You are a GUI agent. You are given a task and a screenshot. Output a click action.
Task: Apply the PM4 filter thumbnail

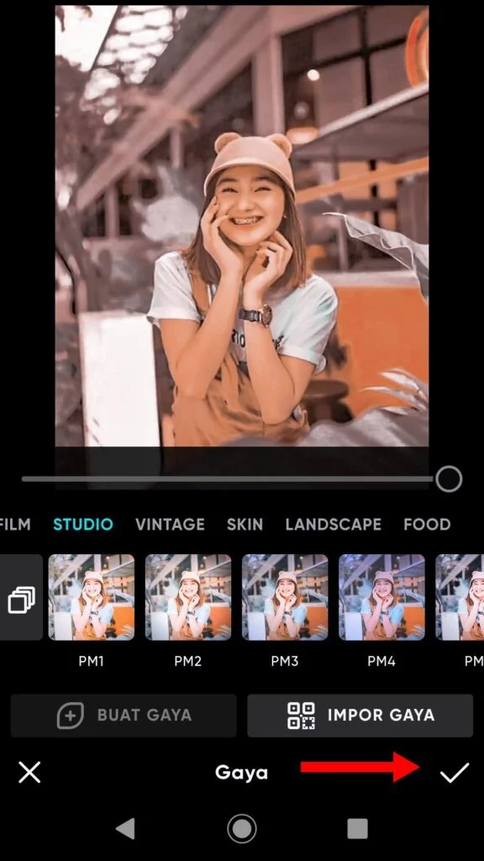(x=381, y=598)
